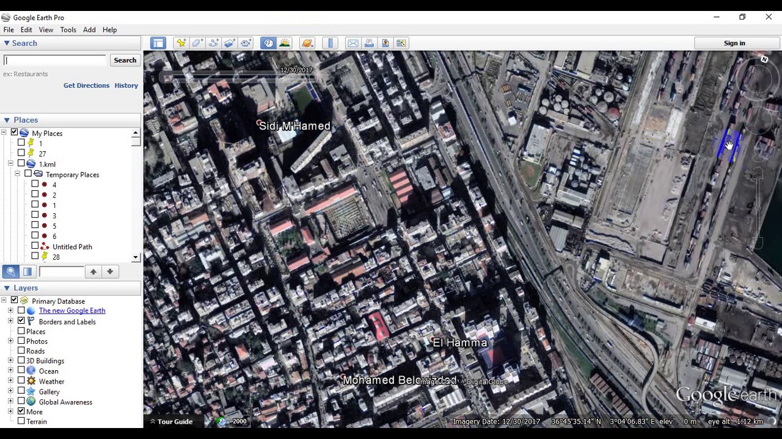This screenshot has width=782, height=439.
Task: Select the Global Awareness layer
Action: point(65,402)
